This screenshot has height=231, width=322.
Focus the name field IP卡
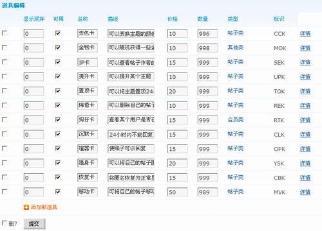(88, 62)
